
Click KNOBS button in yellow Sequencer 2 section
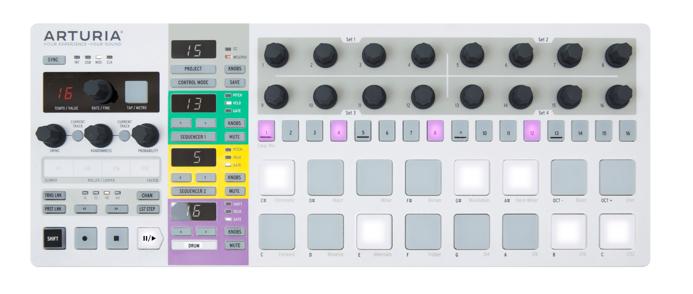coord(235,177)
